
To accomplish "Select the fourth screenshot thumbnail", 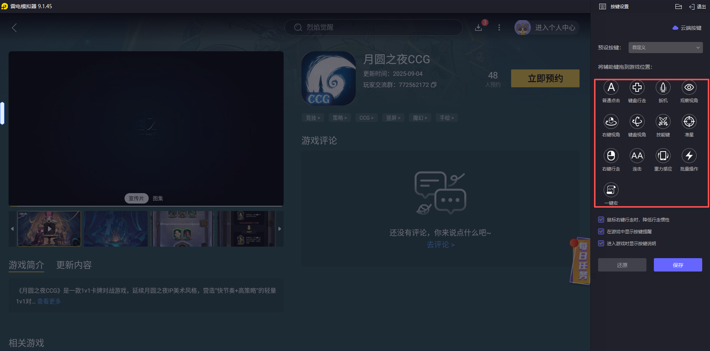I will (x=246, y=229).
